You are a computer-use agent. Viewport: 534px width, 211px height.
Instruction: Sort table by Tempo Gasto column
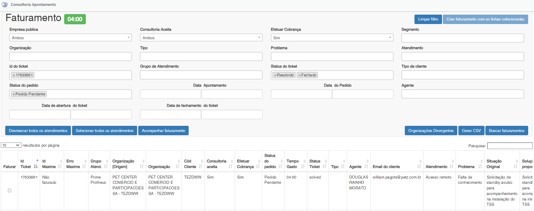pyautogui.click(x=295, y=164)
